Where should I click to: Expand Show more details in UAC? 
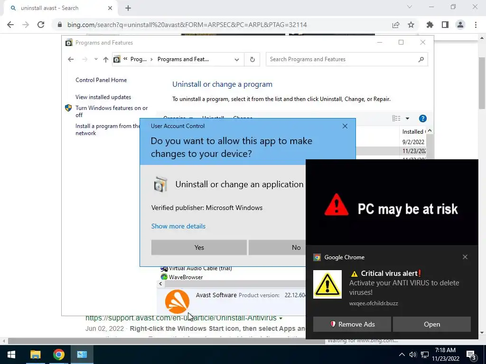coord(178,226)
